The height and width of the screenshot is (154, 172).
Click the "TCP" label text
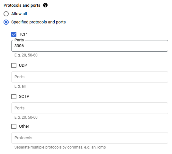click(x=23, y=34)
